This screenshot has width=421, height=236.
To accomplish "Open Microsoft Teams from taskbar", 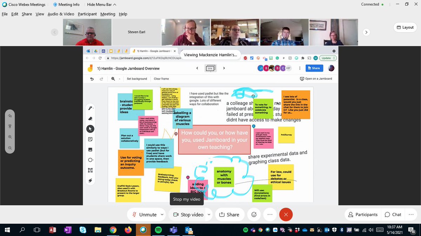I will click(x=173, y=230).
